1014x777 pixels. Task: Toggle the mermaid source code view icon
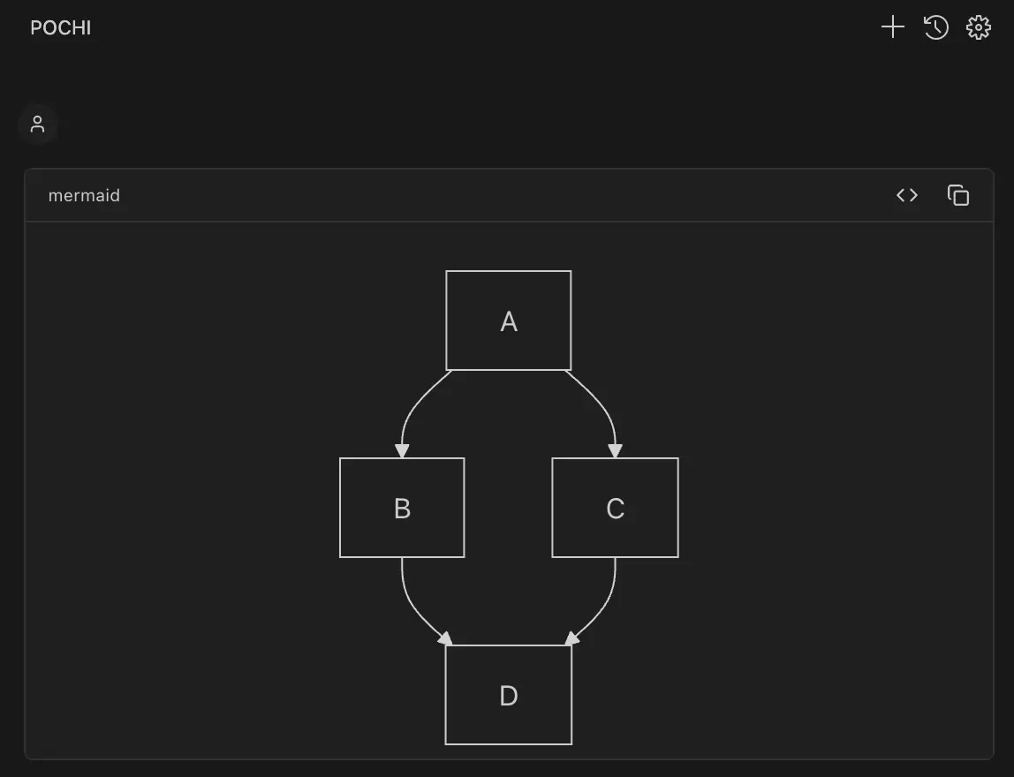pyautogui.click(x=907, y=195)
